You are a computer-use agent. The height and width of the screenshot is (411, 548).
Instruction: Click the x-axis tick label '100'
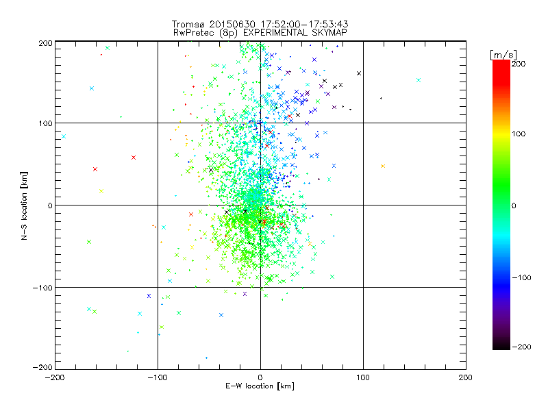click(x=363, y=377)
